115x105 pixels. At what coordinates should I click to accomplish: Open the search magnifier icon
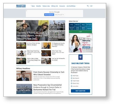tap(88, 6)
